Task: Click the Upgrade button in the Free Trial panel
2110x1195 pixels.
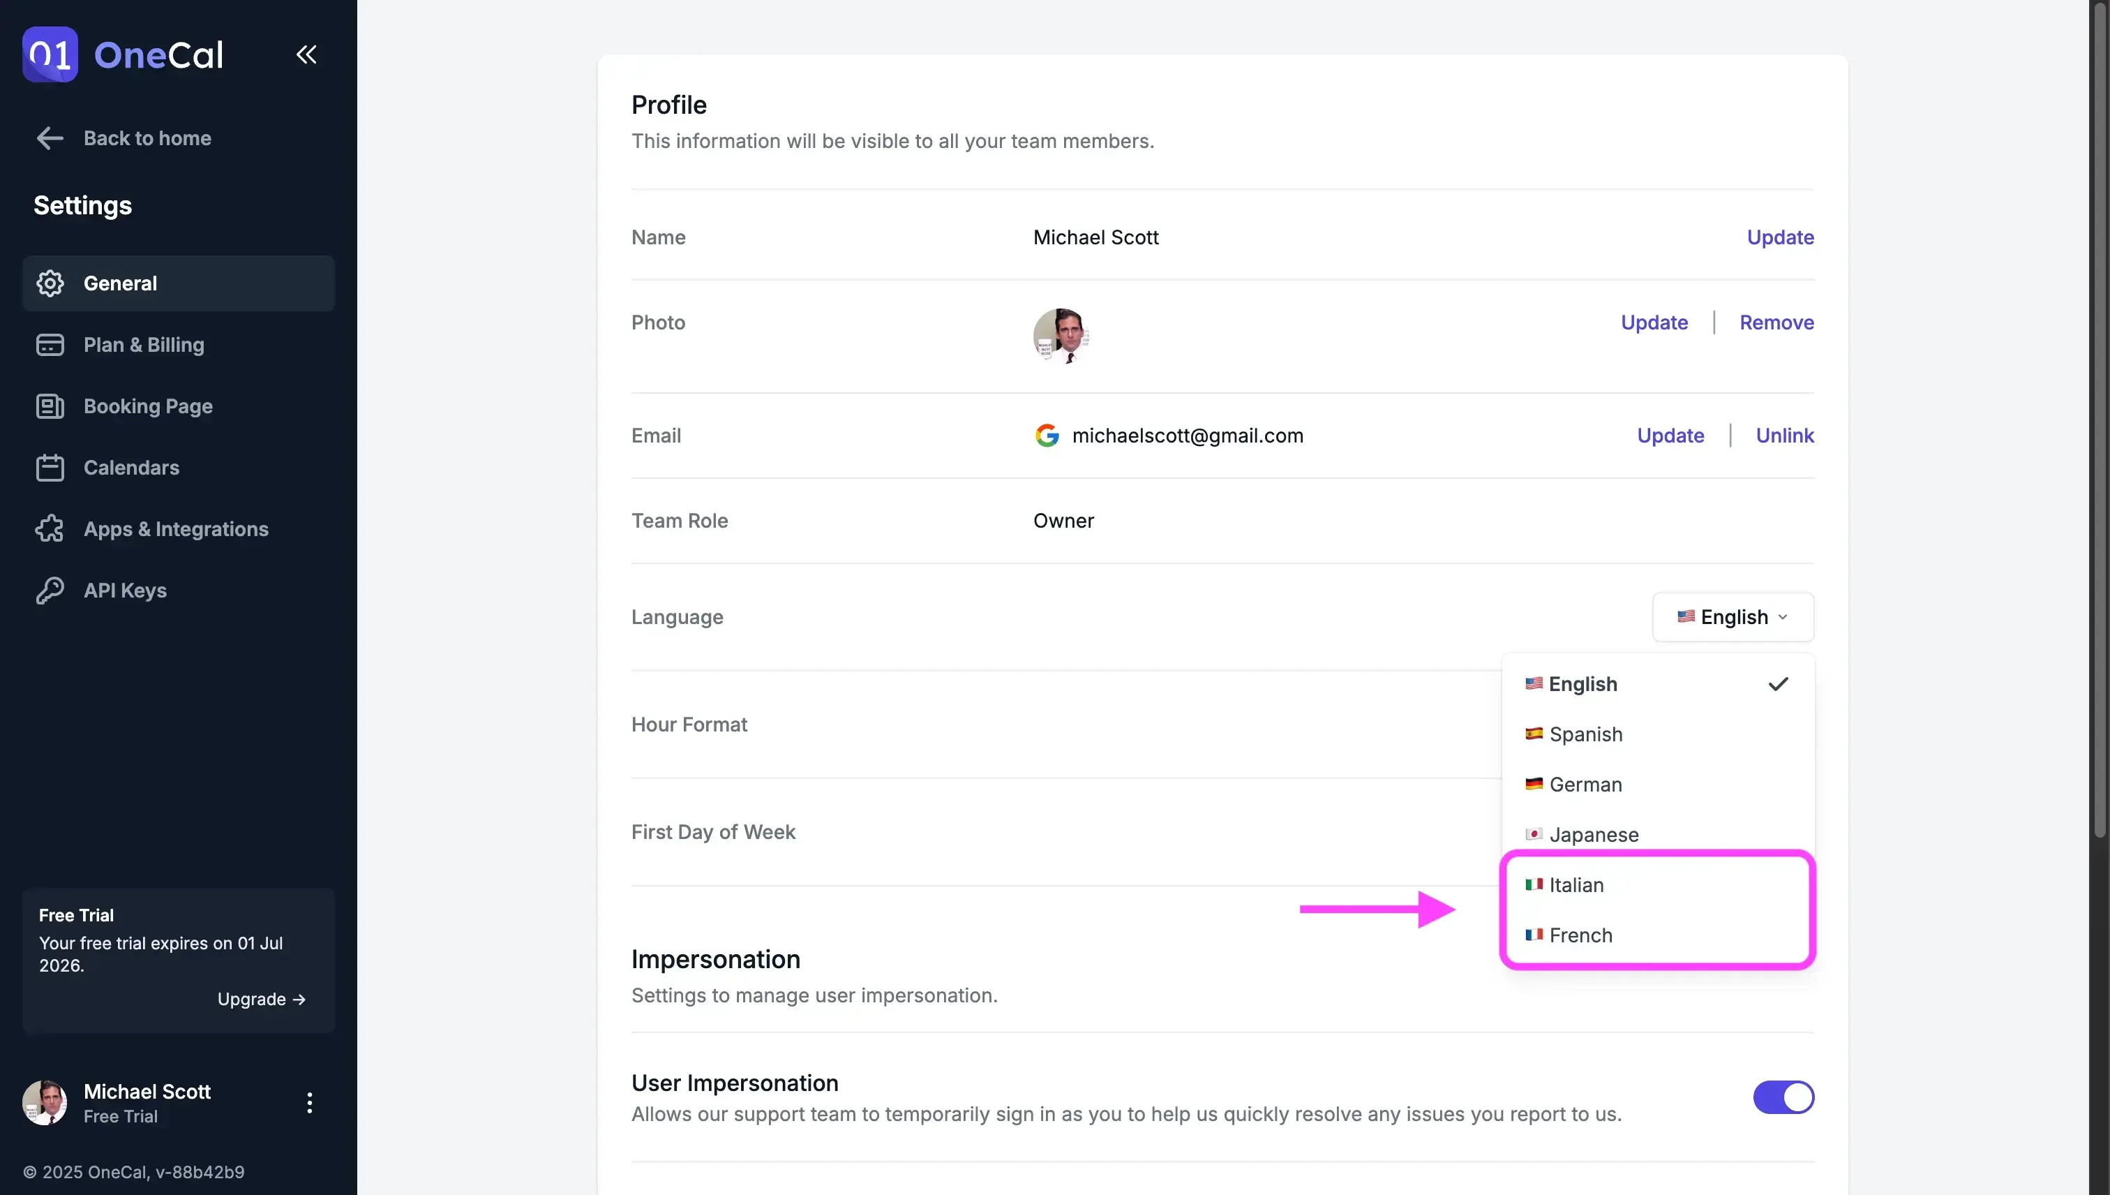Action: (262, 999)
